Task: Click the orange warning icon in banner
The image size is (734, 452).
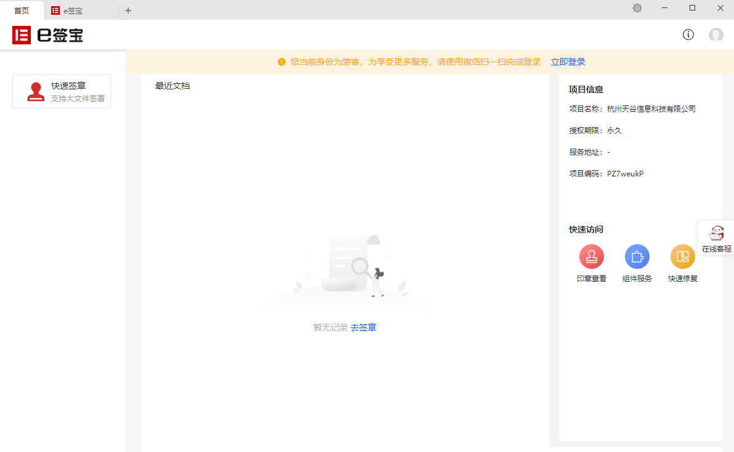Action: (282, 62)
